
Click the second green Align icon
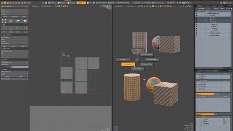11,28
